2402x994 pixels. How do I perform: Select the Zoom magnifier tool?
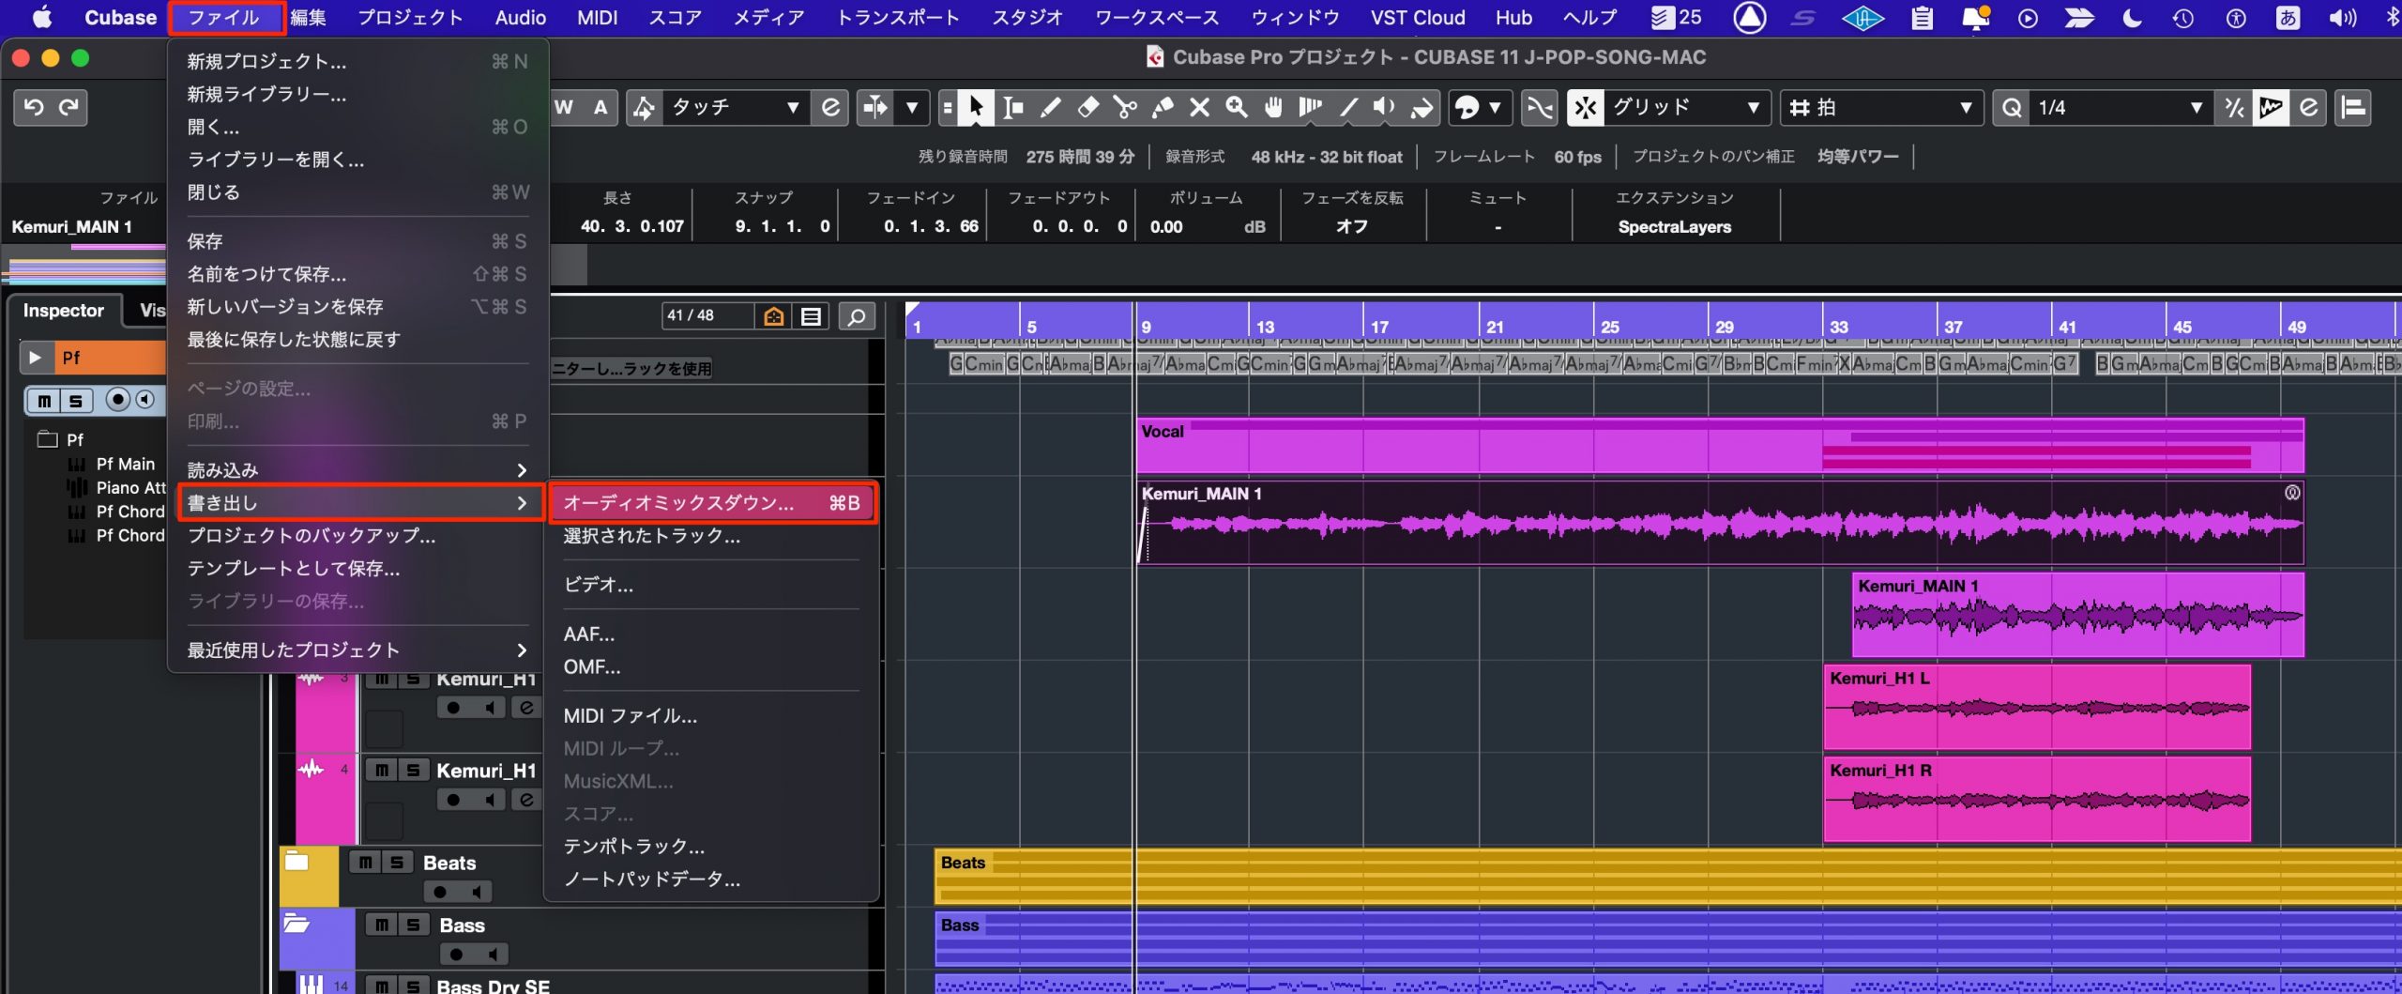pos(1236,108)
